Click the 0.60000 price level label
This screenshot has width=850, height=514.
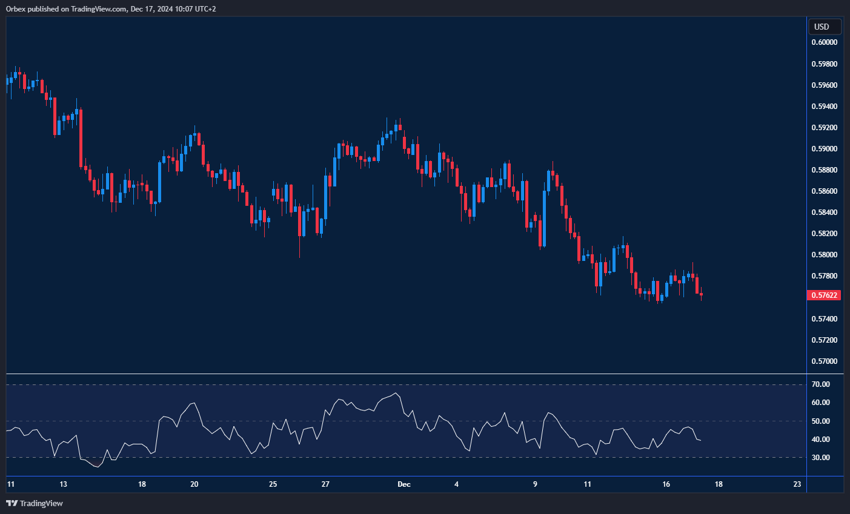[x=825, y=42]
